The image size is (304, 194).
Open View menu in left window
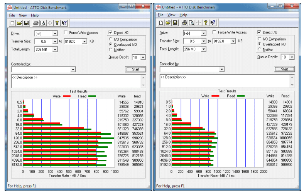[23, 15]
